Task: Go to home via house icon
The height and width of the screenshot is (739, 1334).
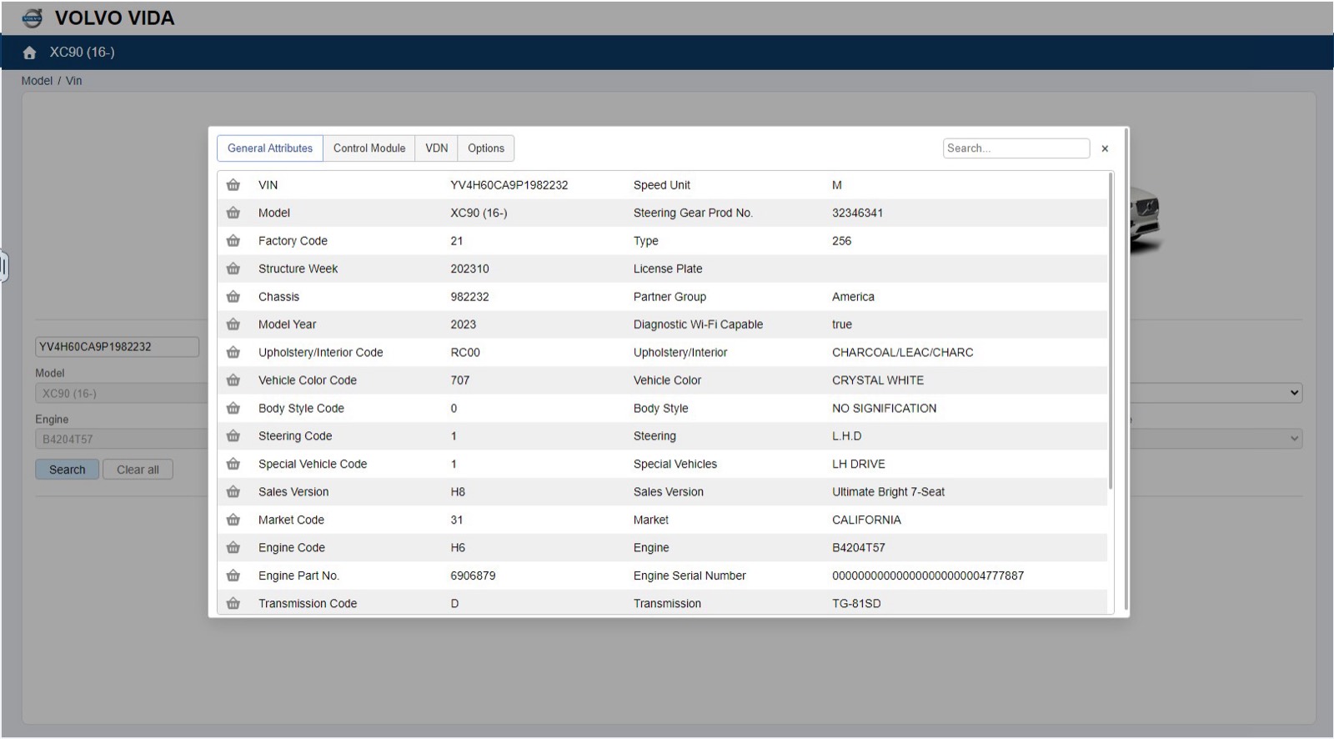Action: [x=30, y=53]
